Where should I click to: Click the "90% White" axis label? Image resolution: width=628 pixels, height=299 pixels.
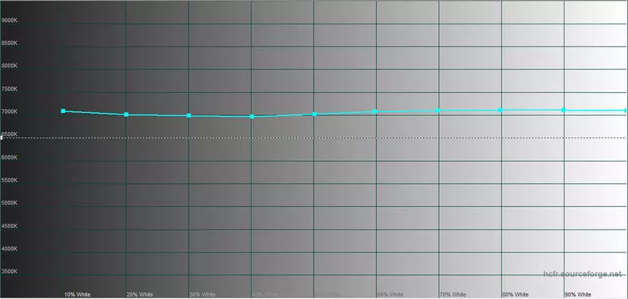pyautogui.click(x=578, y=294)
